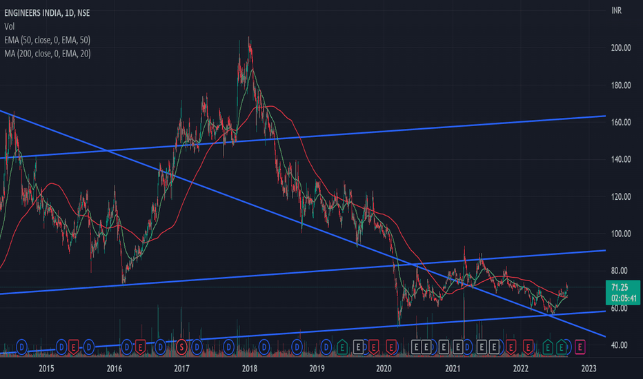Select the MA (200, close, 0, EMA, 20) legend

coord(48,54)
